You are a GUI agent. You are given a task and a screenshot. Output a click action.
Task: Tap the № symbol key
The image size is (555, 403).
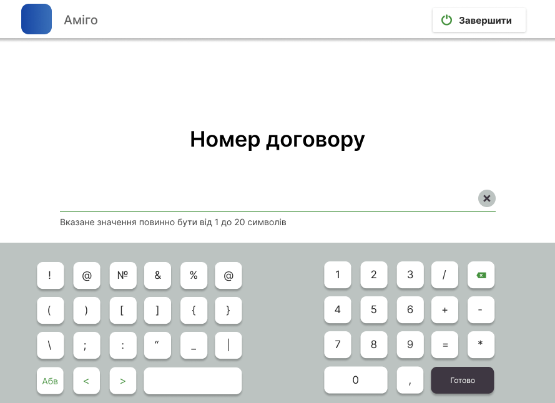(123, 275)
